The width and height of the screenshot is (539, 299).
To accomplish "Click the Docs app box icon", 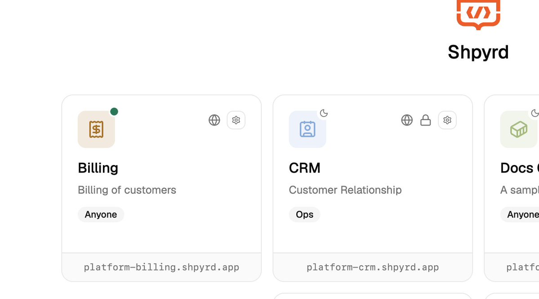I will coord(519,129).
